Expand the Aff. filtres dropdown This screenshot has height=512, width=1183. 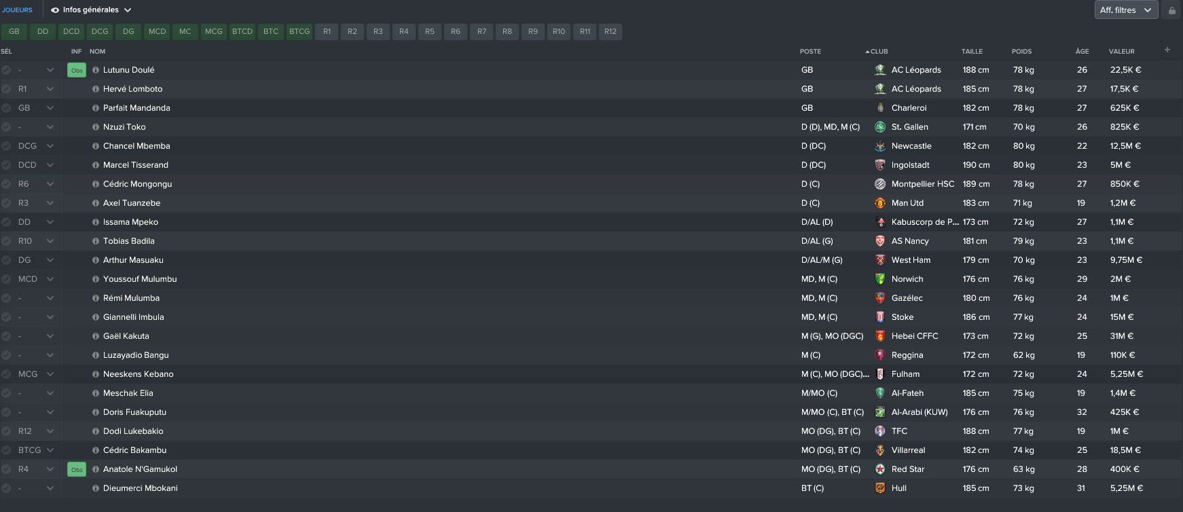pyautogui.click(x=1125, y=10)
